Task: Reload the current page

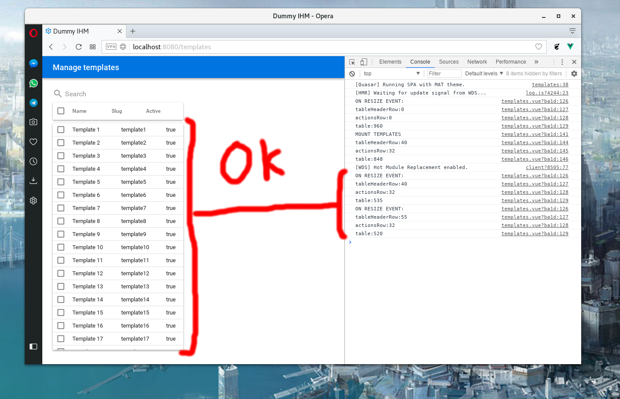Action: click(x=78, y=47)
